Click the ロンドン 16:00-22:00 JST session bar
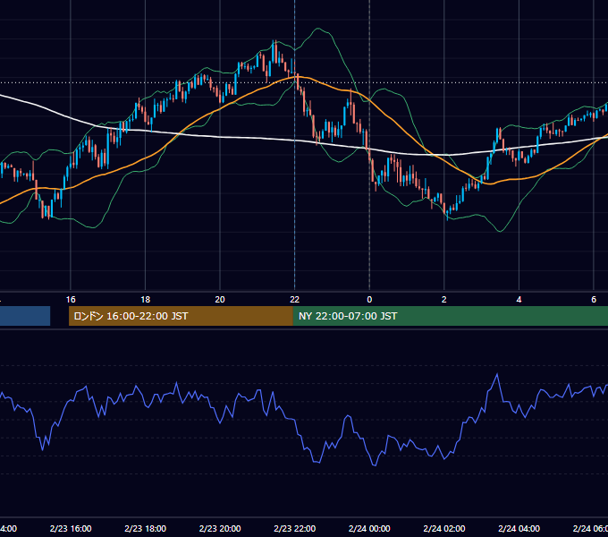This screenshot has width=608, height=537. click(181, 316)
